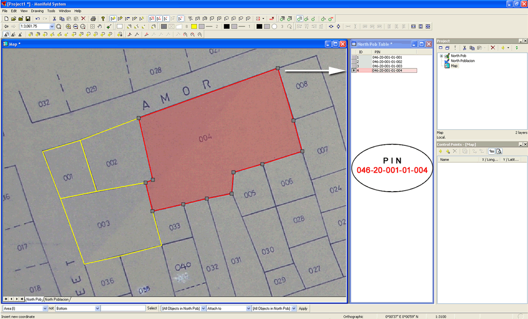The width and height of the screenshot is (528, 319).
Task: Toggle the green Insert Points mode button
Action: click(300, 19)
